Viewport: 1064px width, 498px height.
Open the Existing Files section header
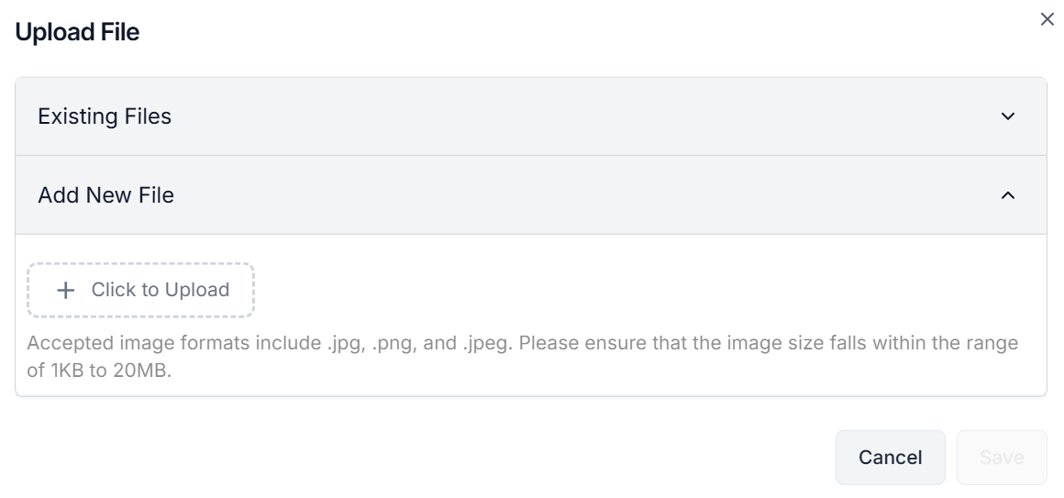[x=105, y=116]
